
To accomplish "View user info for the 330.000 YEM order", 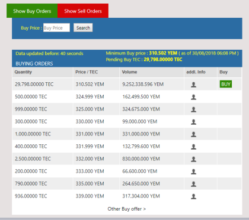I will click(x=193, y=122).
